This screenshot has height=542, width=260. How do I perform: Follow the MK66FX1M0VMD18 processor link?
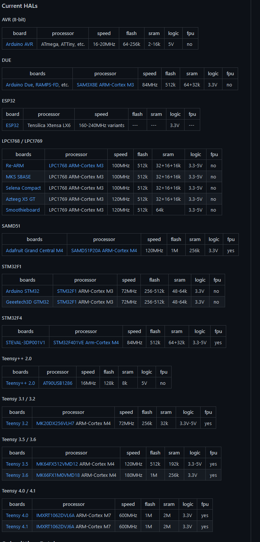tap(58, 475)
